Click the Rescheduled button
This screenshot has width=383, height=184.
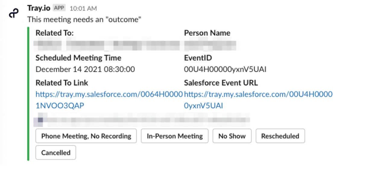[280, 136]
